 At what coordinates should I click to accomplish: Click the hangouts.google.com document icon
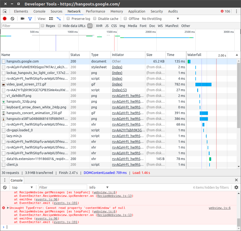pyautogui.click(x=3, y=61)
